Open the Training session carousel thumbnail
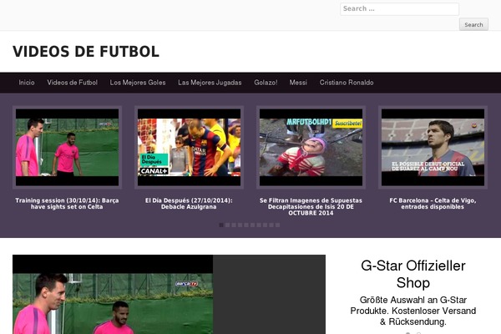This screenshot has width=501, height=334. click(67, 147)
